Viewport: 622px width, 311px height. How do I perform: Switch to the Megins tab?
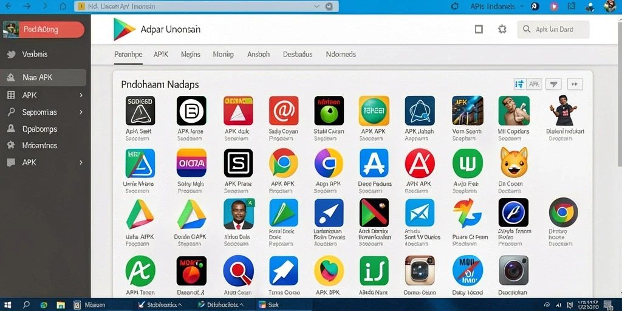(x=190, y=54)
